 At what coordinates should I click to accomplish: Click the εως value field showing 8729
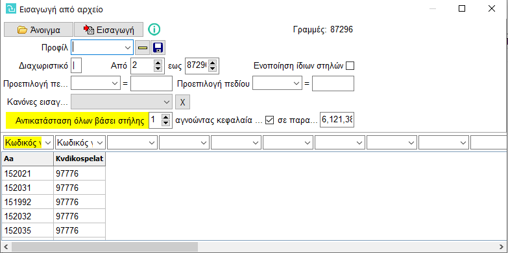tap(197, 66)
